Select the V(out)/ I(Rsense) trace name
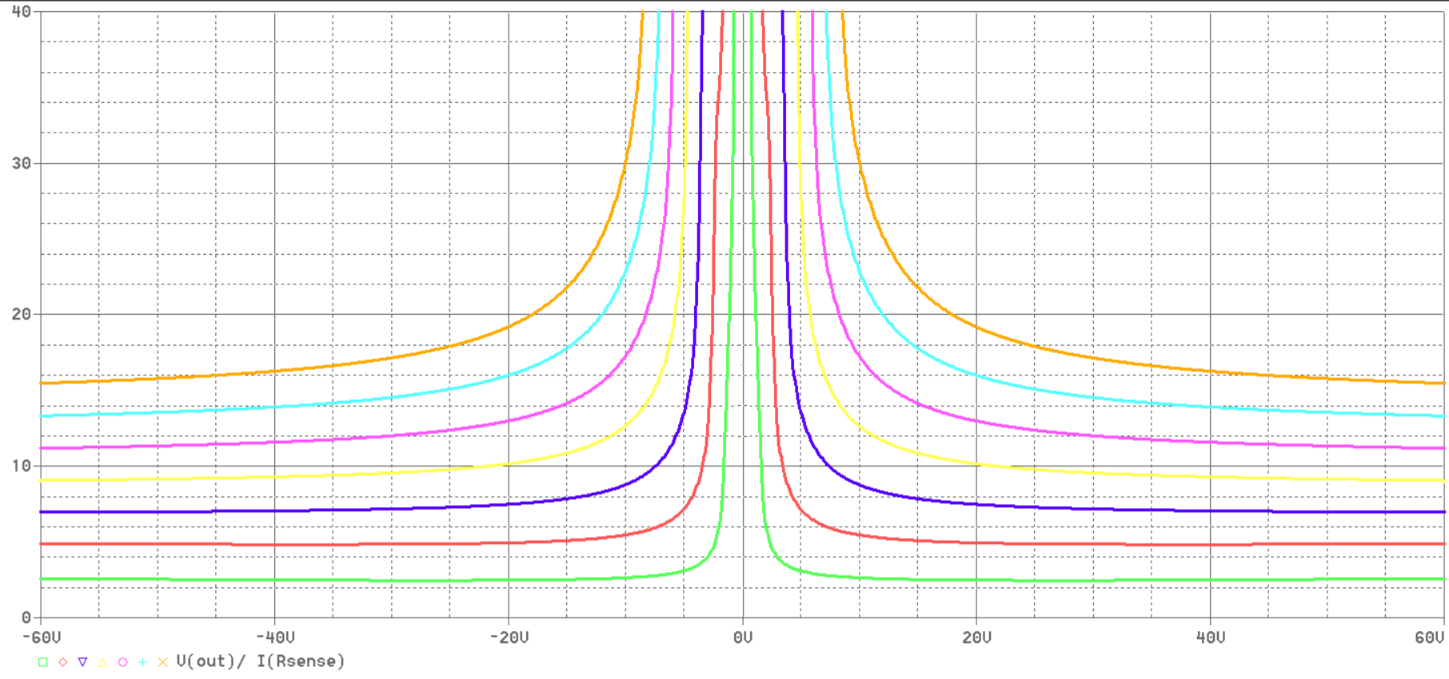Screen dimensions: 1449x679 (x=261, y=661)
